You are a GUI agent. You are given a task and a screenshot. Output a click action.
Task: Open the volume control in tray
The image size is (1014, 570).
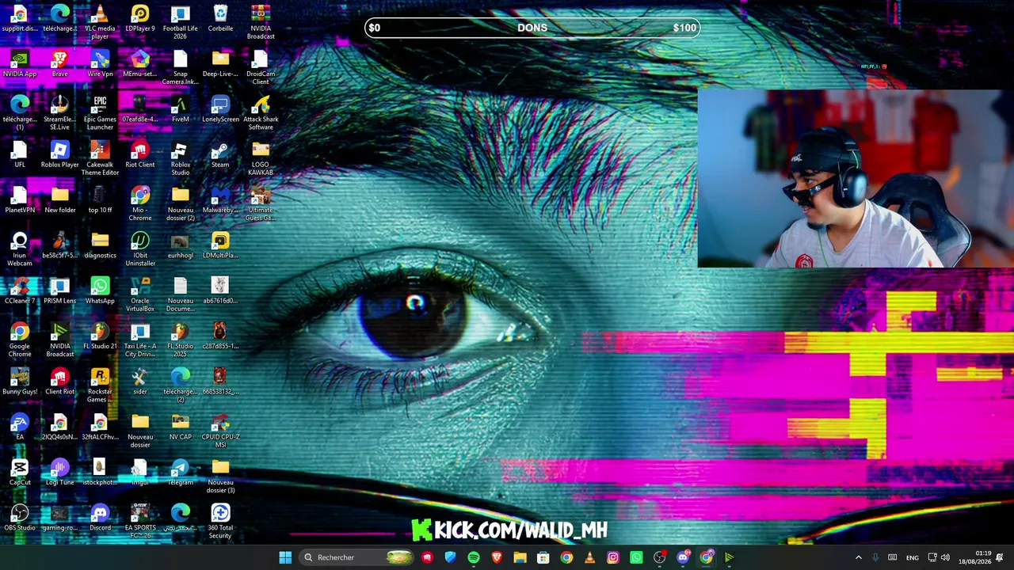click(945, 557)
